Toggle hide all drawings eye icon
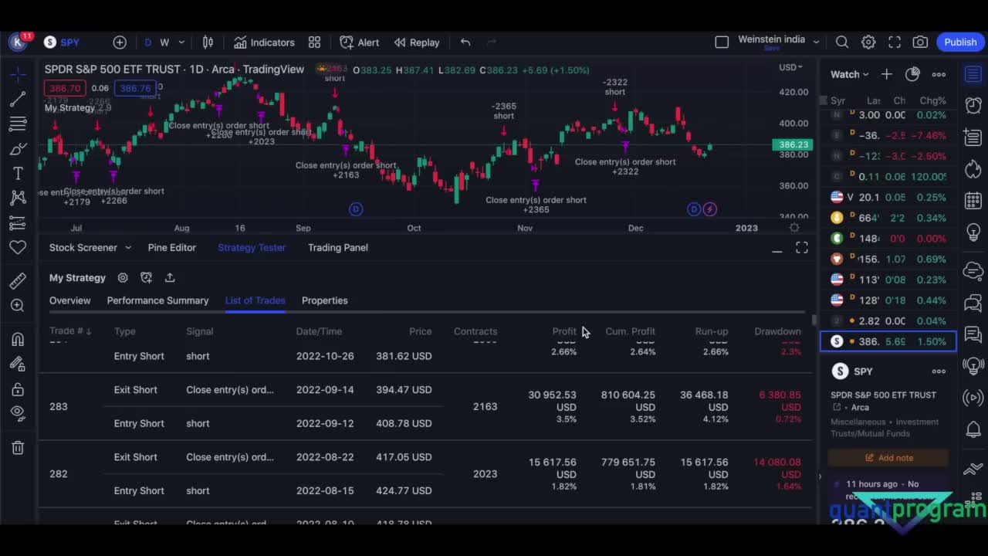988x556 pixels. pyautogui.click(x=18, y=413)
